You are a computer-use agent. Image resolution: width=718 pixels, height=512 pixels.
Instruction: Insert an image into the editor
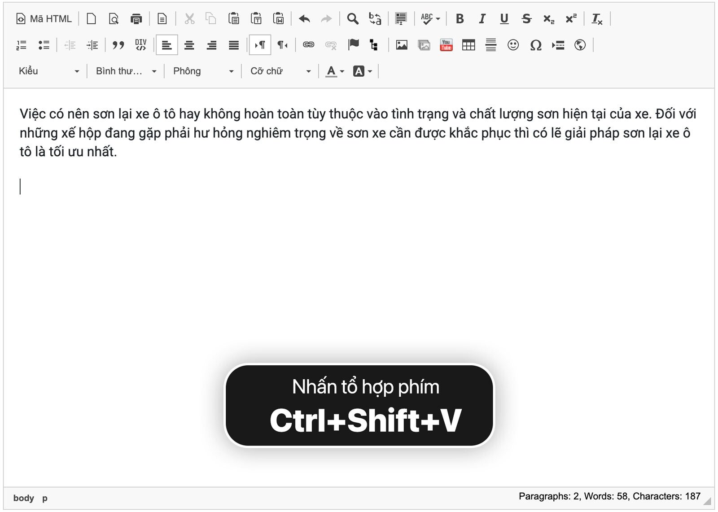[402, 45]
